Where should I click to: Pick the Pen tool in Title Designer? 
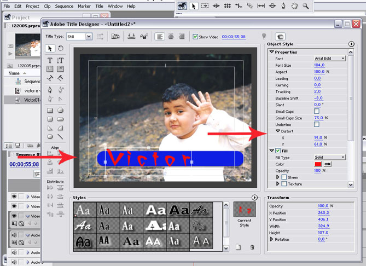(x=50, y=90)
